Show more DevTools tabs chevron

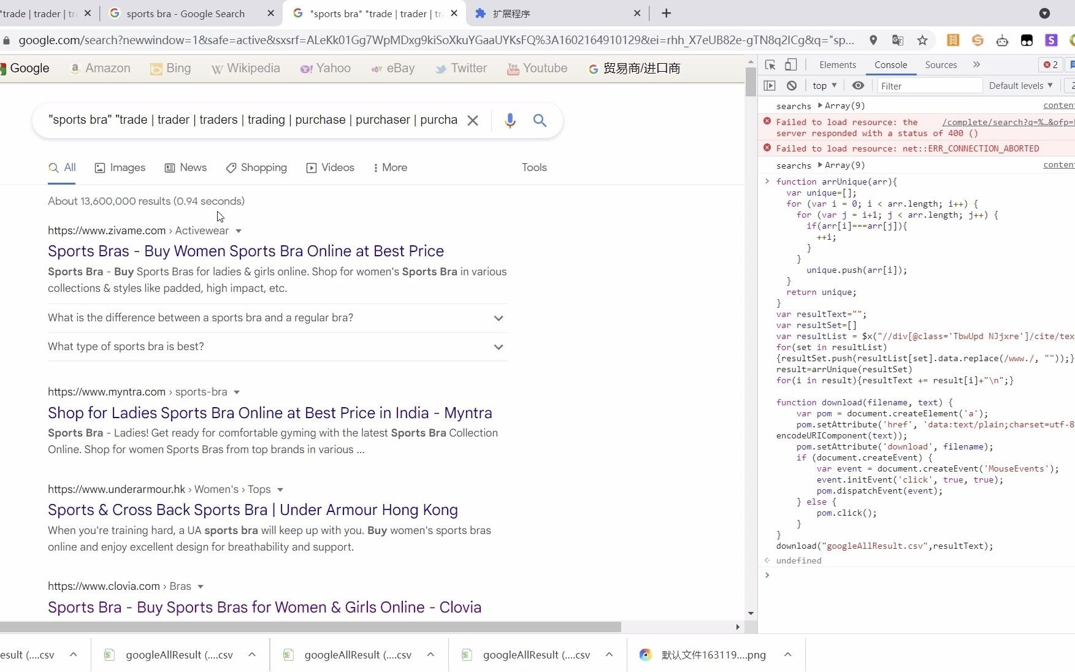click(977, 64)
